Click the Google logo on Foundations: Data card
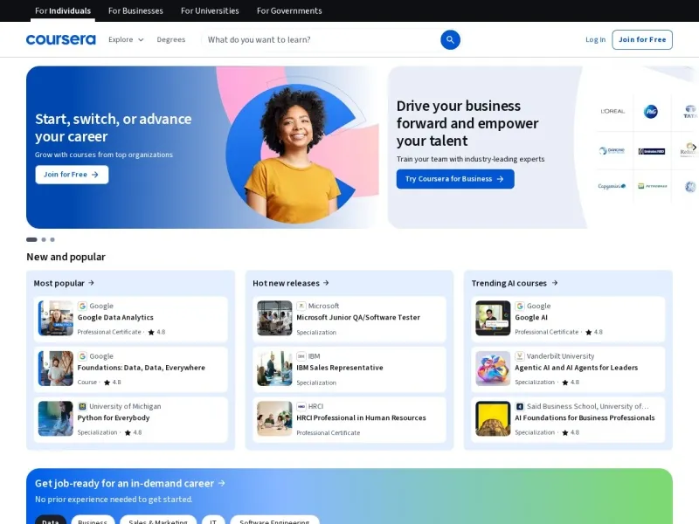The width and height of the screenshot is (699, 524). 82,356
